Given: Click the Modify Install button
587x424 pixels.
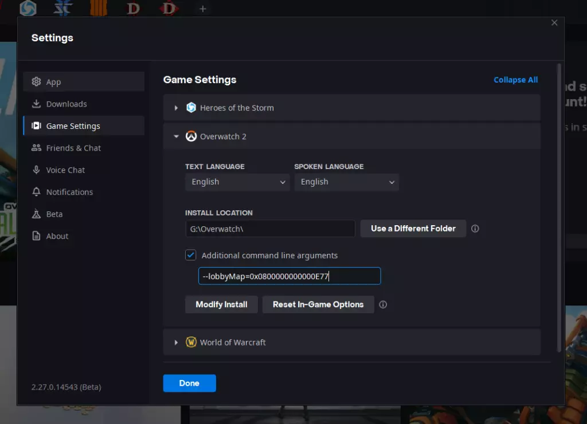Looking at the screenshot, I should point(221,305).
